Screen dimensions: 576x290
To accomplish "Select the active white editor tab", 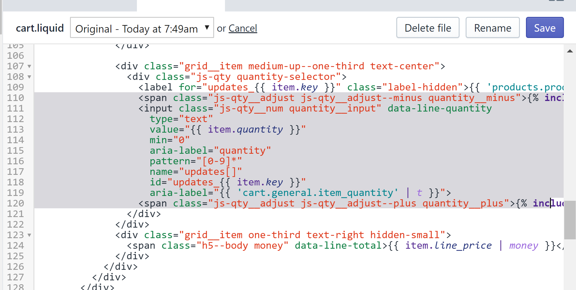I will [181, 5].
